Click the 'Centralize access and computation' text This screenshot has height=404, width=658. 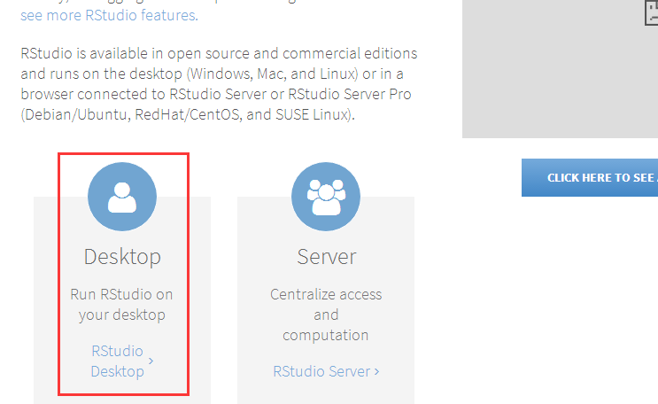click(326, 315)
